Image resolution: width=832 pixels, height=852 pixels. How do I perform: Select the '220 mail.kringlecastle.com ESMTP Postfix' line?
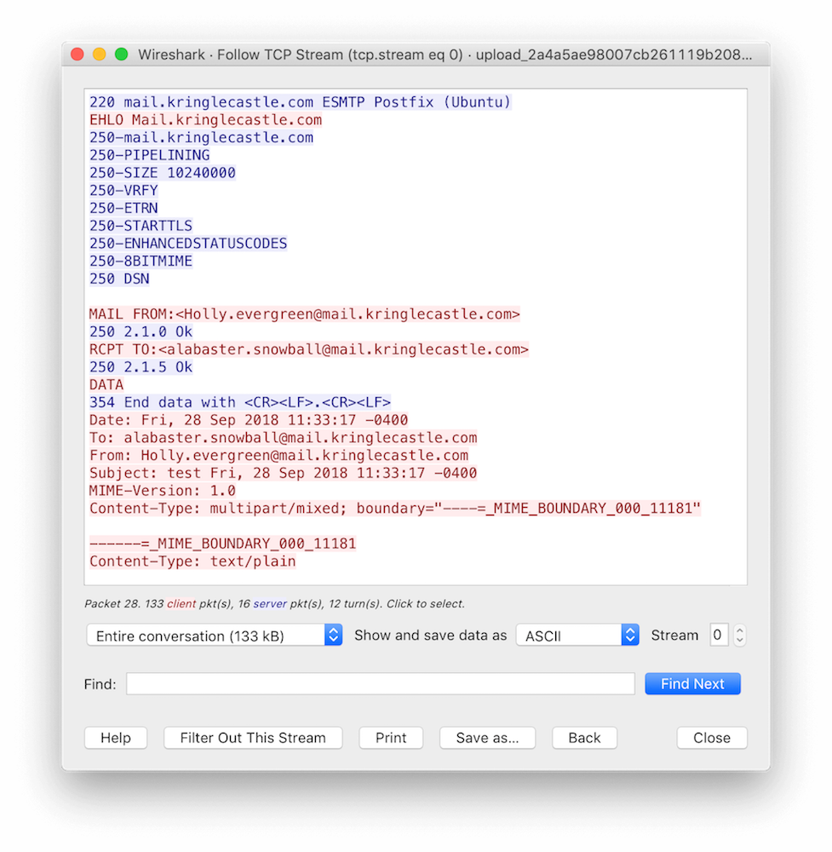tap(300, 102)
